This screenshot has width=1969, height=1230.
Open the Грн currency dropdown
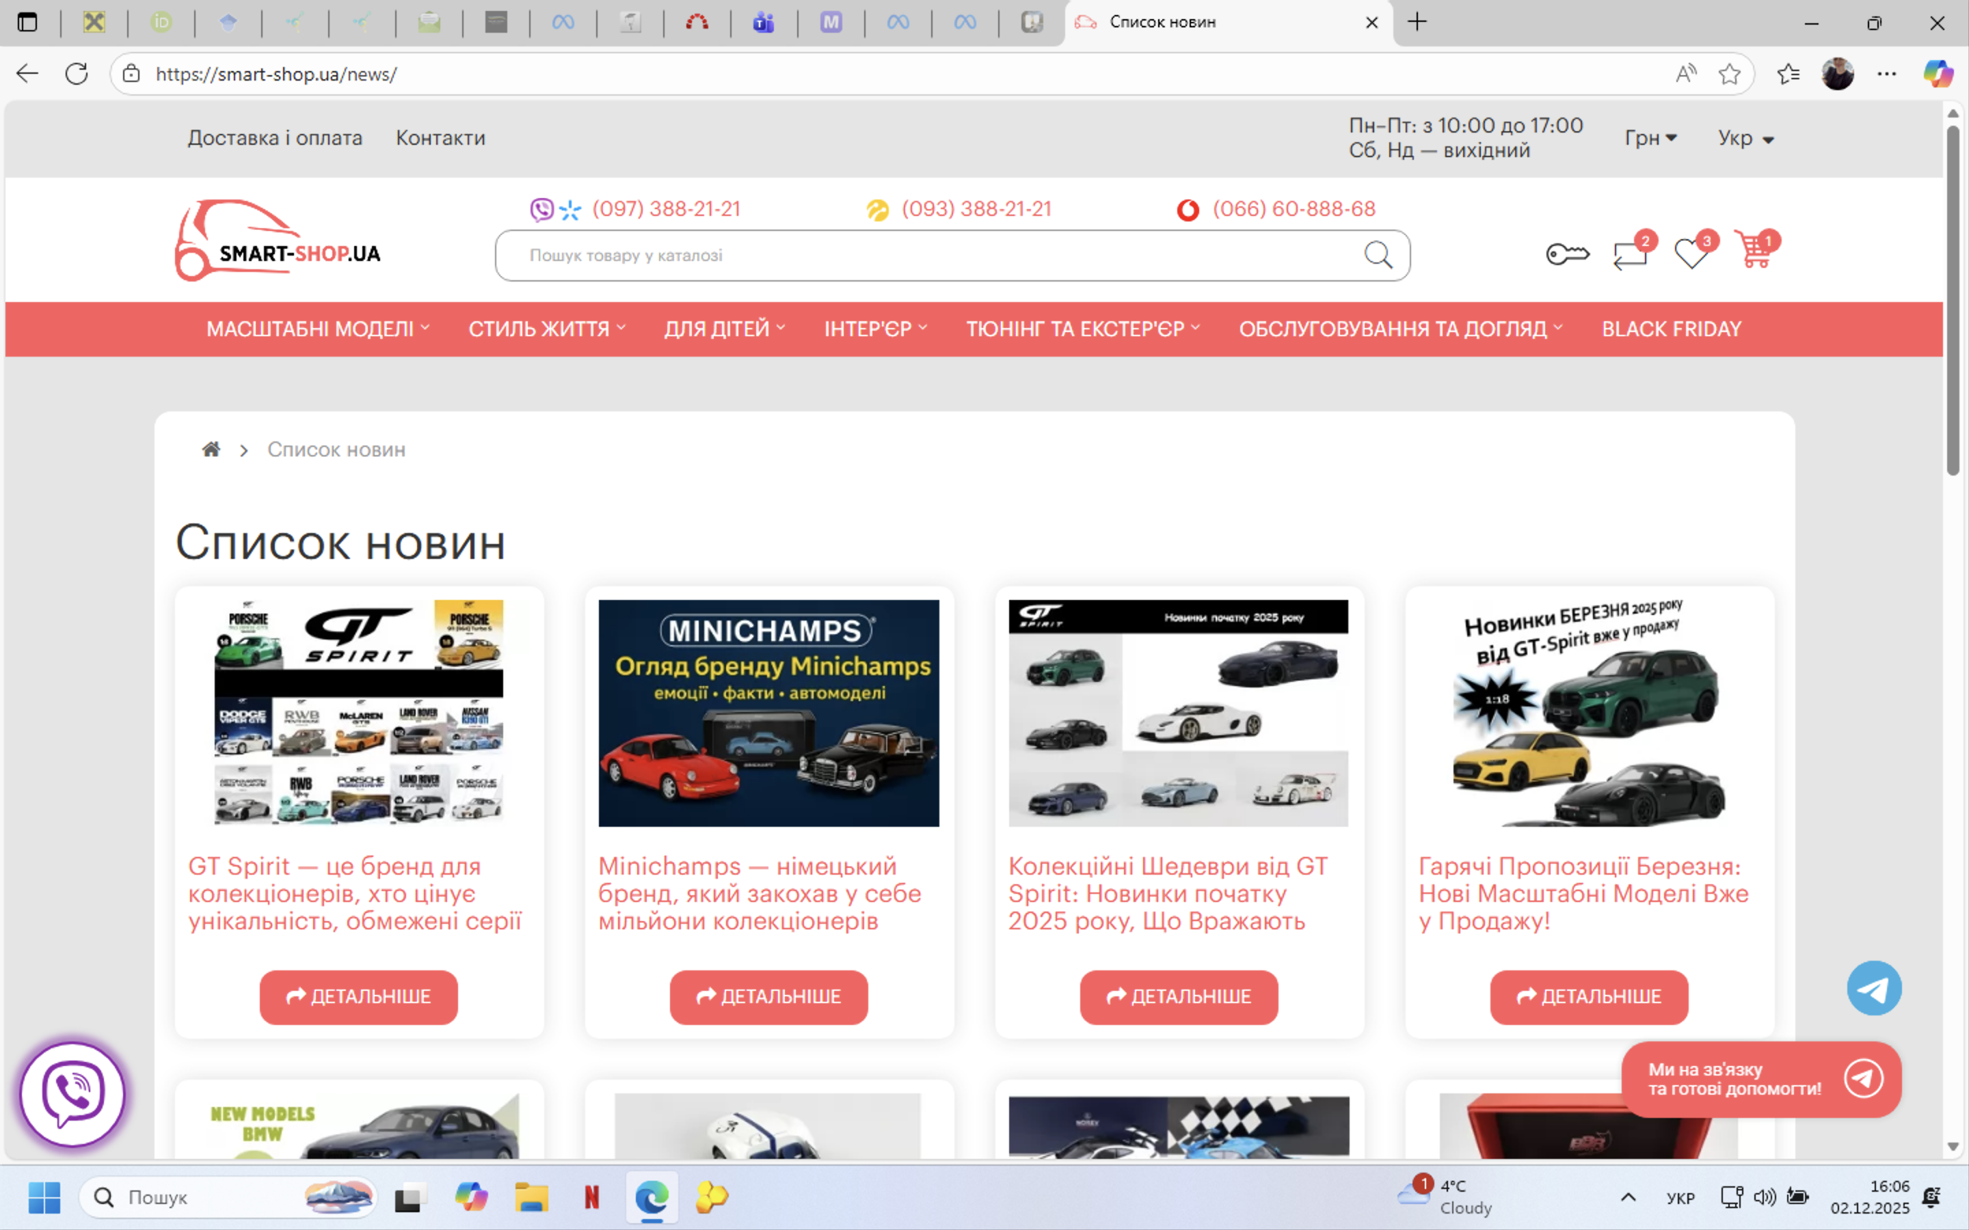1650,138
